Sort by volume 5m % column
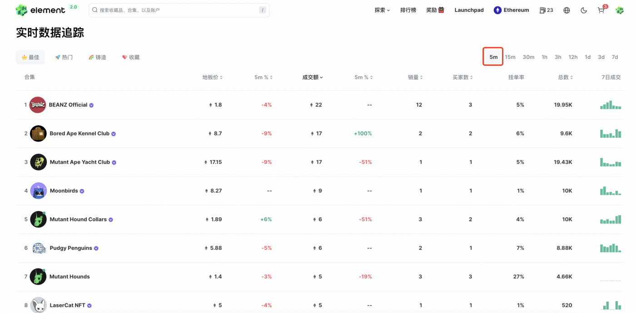Viewport: 636px width, 313px height. tap(363, 78)
